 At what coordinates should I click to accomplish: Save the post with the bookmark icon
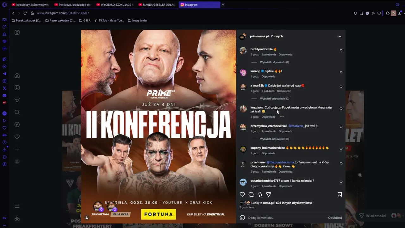point(340,194)
